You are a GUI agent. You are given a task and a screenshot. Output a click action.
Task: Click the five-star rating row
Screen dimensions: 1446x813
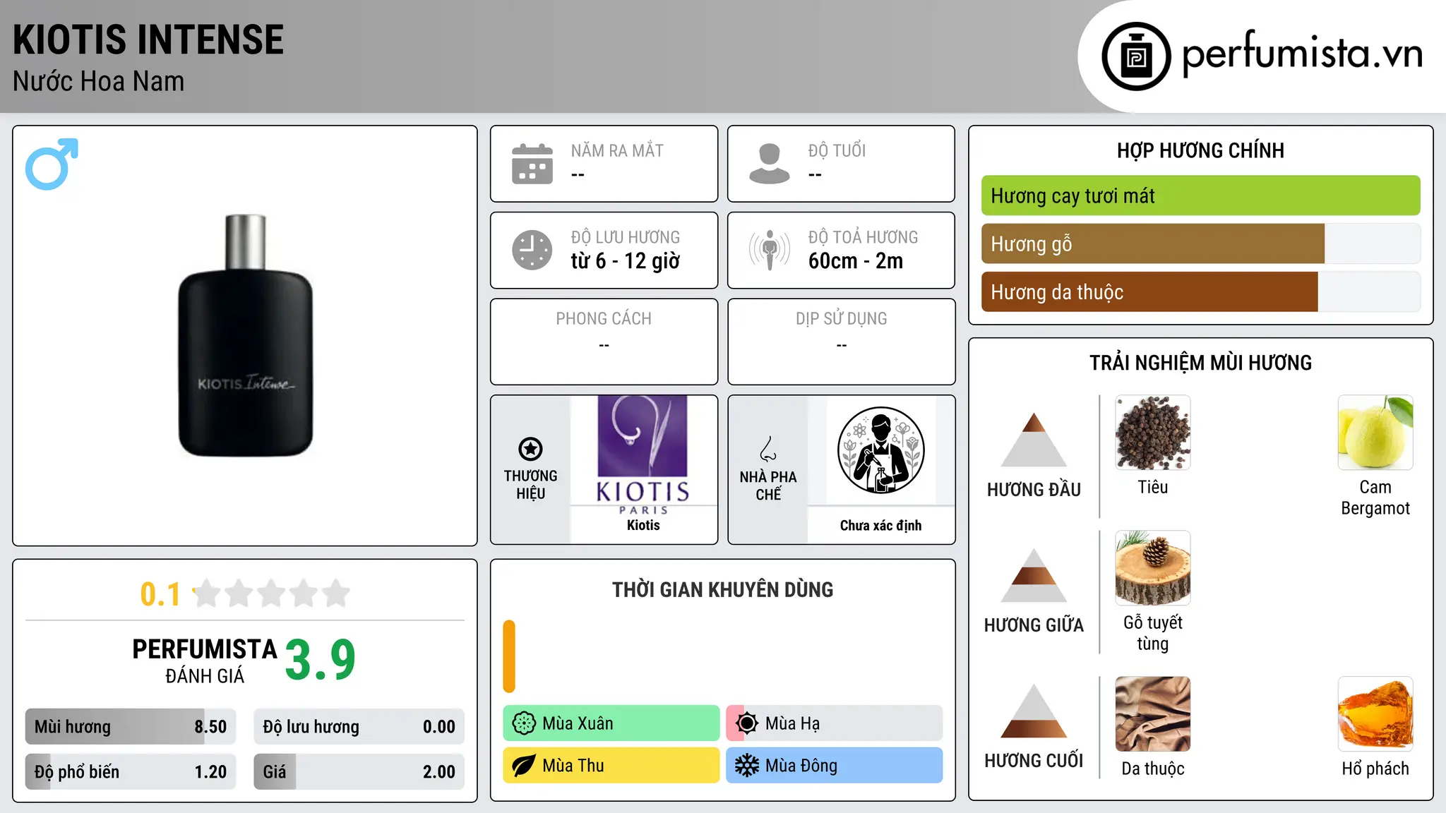272,594
